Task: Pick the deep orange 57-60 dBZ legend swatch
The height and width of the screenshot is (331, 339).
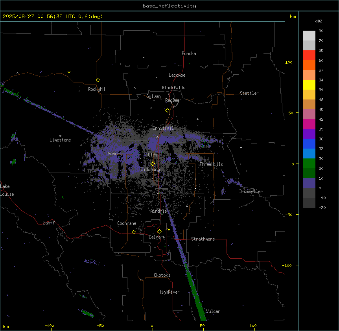Action: [x=309, y=65]
